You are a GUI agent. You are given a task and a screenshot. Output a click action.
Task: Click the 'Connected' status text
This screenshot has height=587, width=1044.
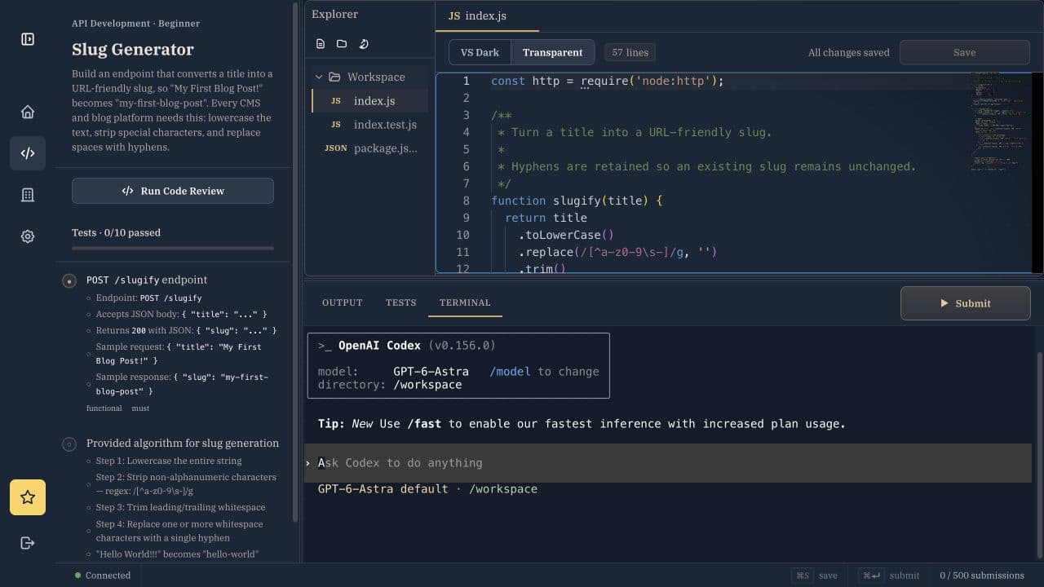(108, 576)
